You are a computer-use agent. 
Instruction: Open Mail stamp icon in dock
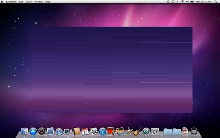pos(50,131)
